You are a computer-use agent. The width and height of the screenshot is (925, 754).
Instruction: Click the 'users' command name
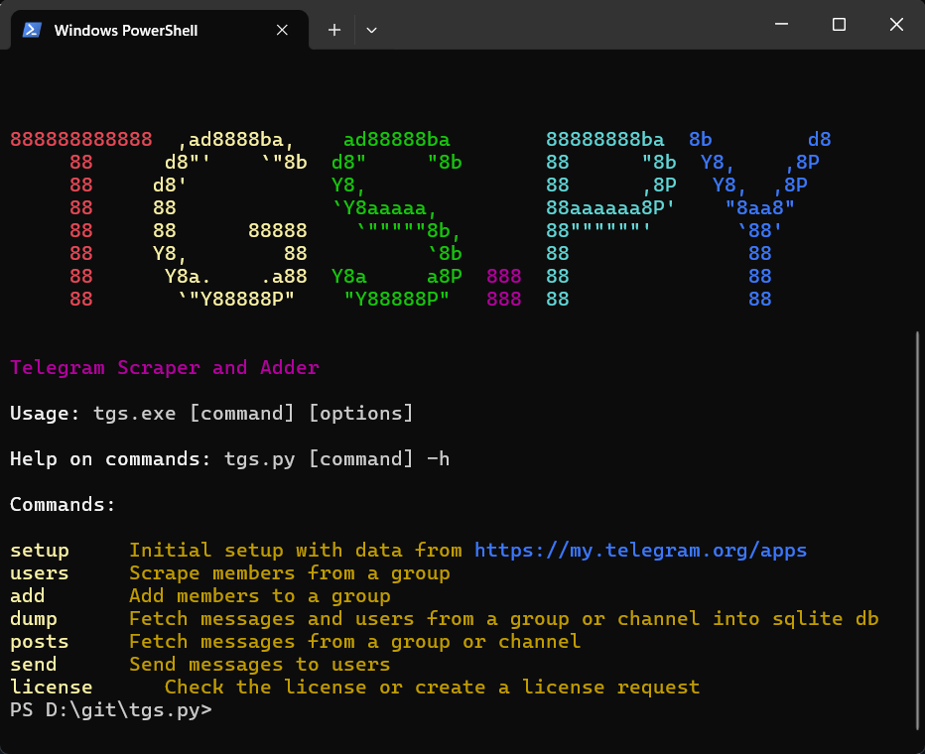[40, 573]
